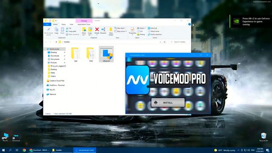Click the GeForce Experience overlay notification

point(251,21)
